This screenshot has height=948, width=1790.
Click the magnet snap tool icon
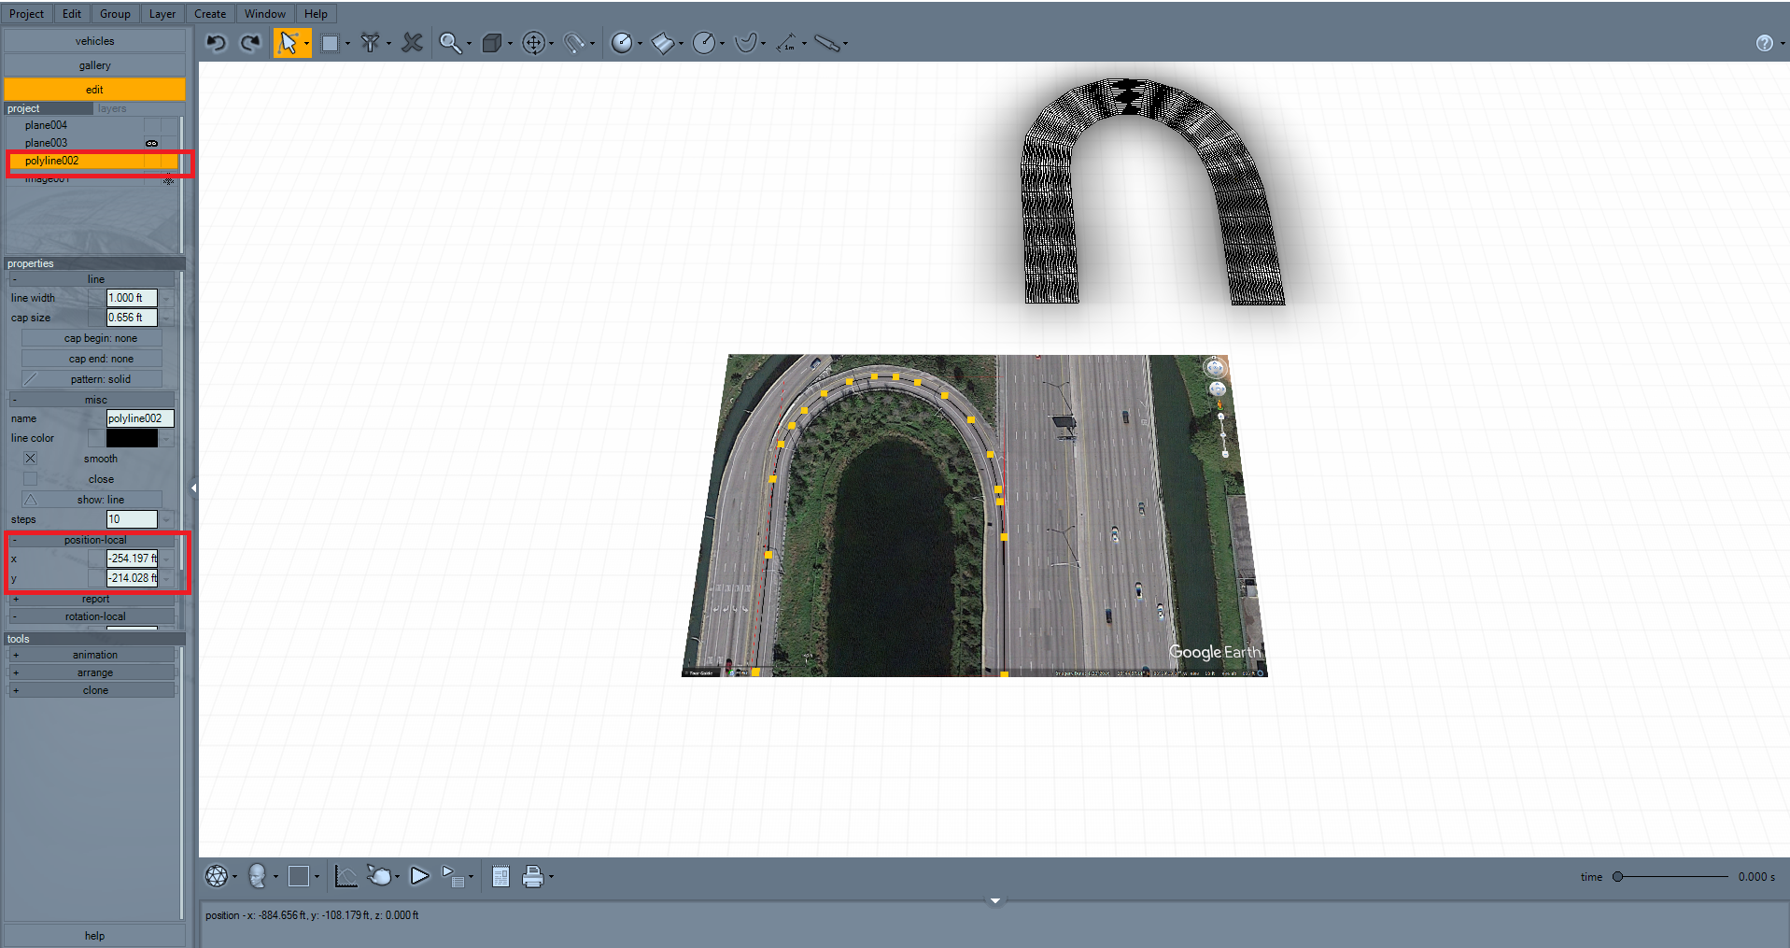click(574, 43)
